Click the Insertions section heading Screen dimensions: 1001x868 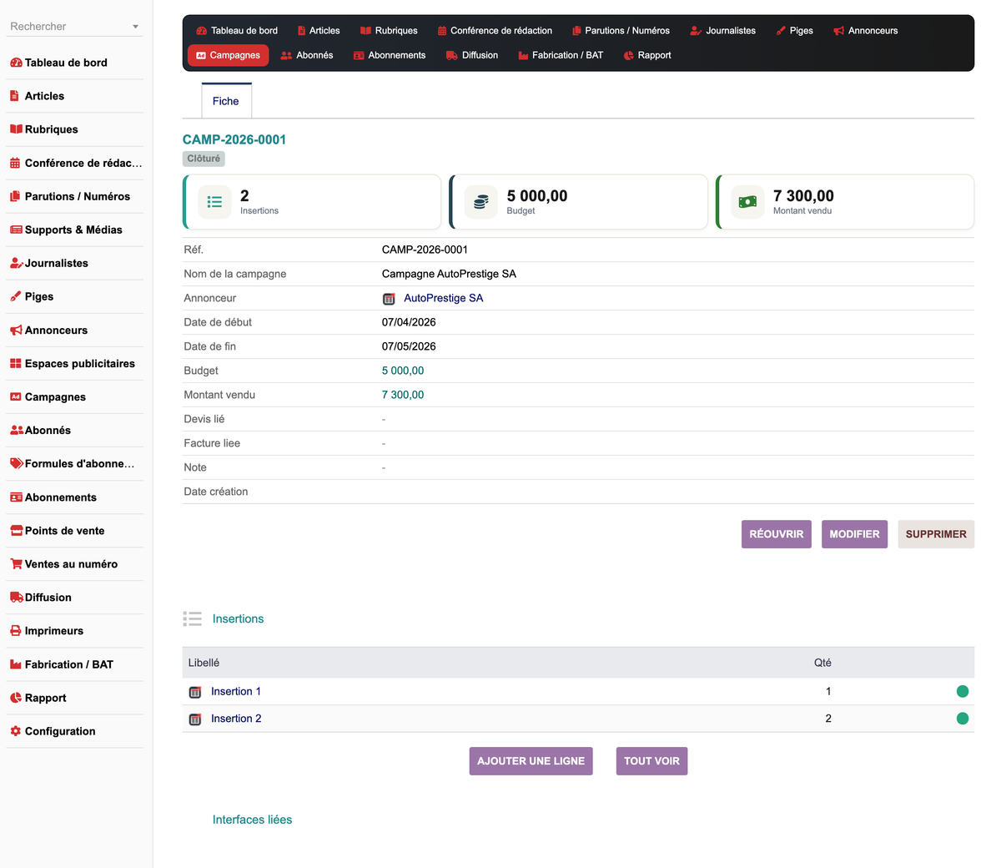(x=238, y=618)
